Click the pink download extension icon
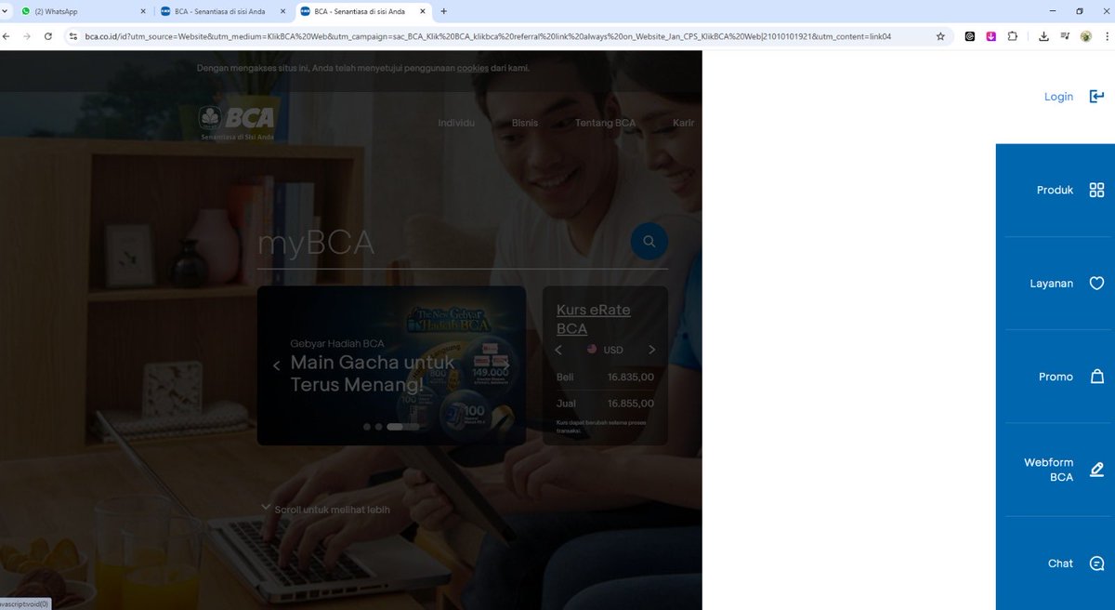 coord(991,36)
